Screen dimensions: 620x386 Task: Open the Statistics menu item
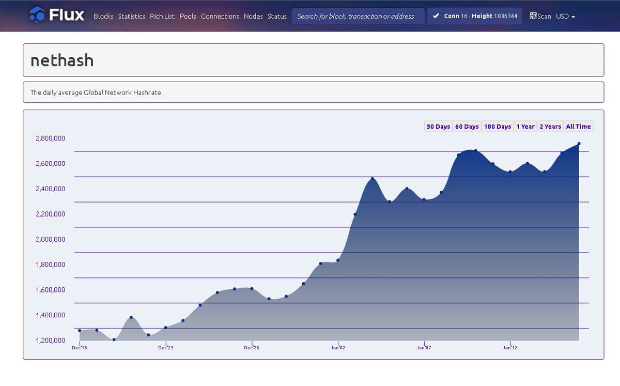click(x=131, y=16)
